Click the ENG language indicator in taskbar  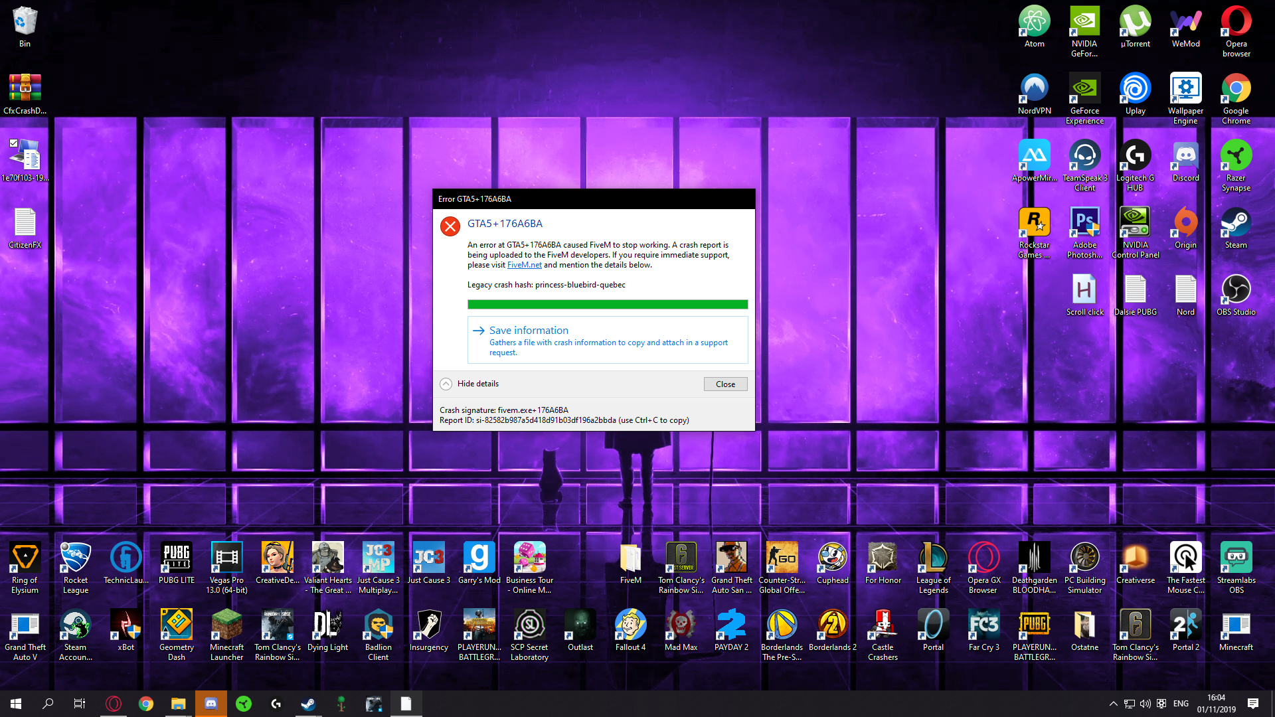coord(1181,703)
